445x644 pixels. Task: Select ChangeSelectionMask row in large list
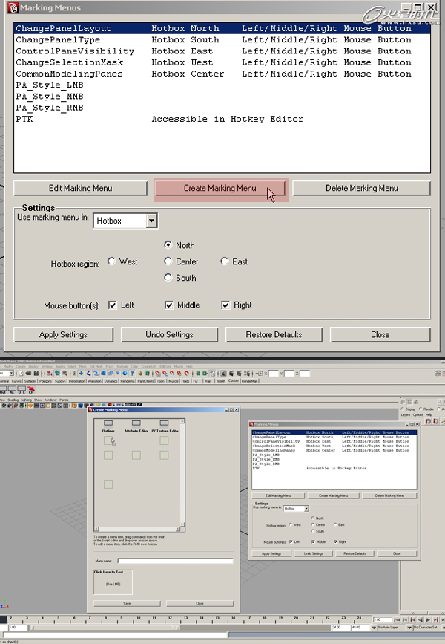tap(222, 62)
